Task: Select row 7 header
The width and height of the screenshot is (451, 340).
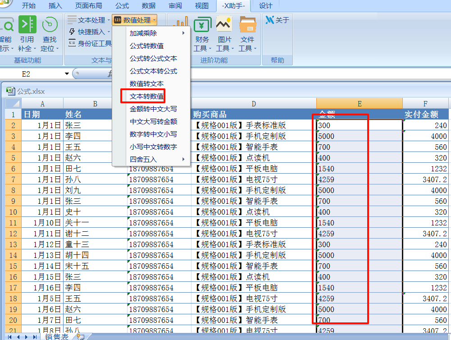Action: [13, 179]
